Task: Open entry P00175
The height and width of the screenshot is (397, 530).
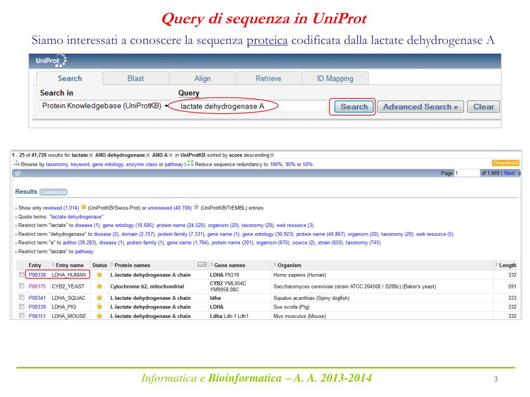Action: pos(37,286)
